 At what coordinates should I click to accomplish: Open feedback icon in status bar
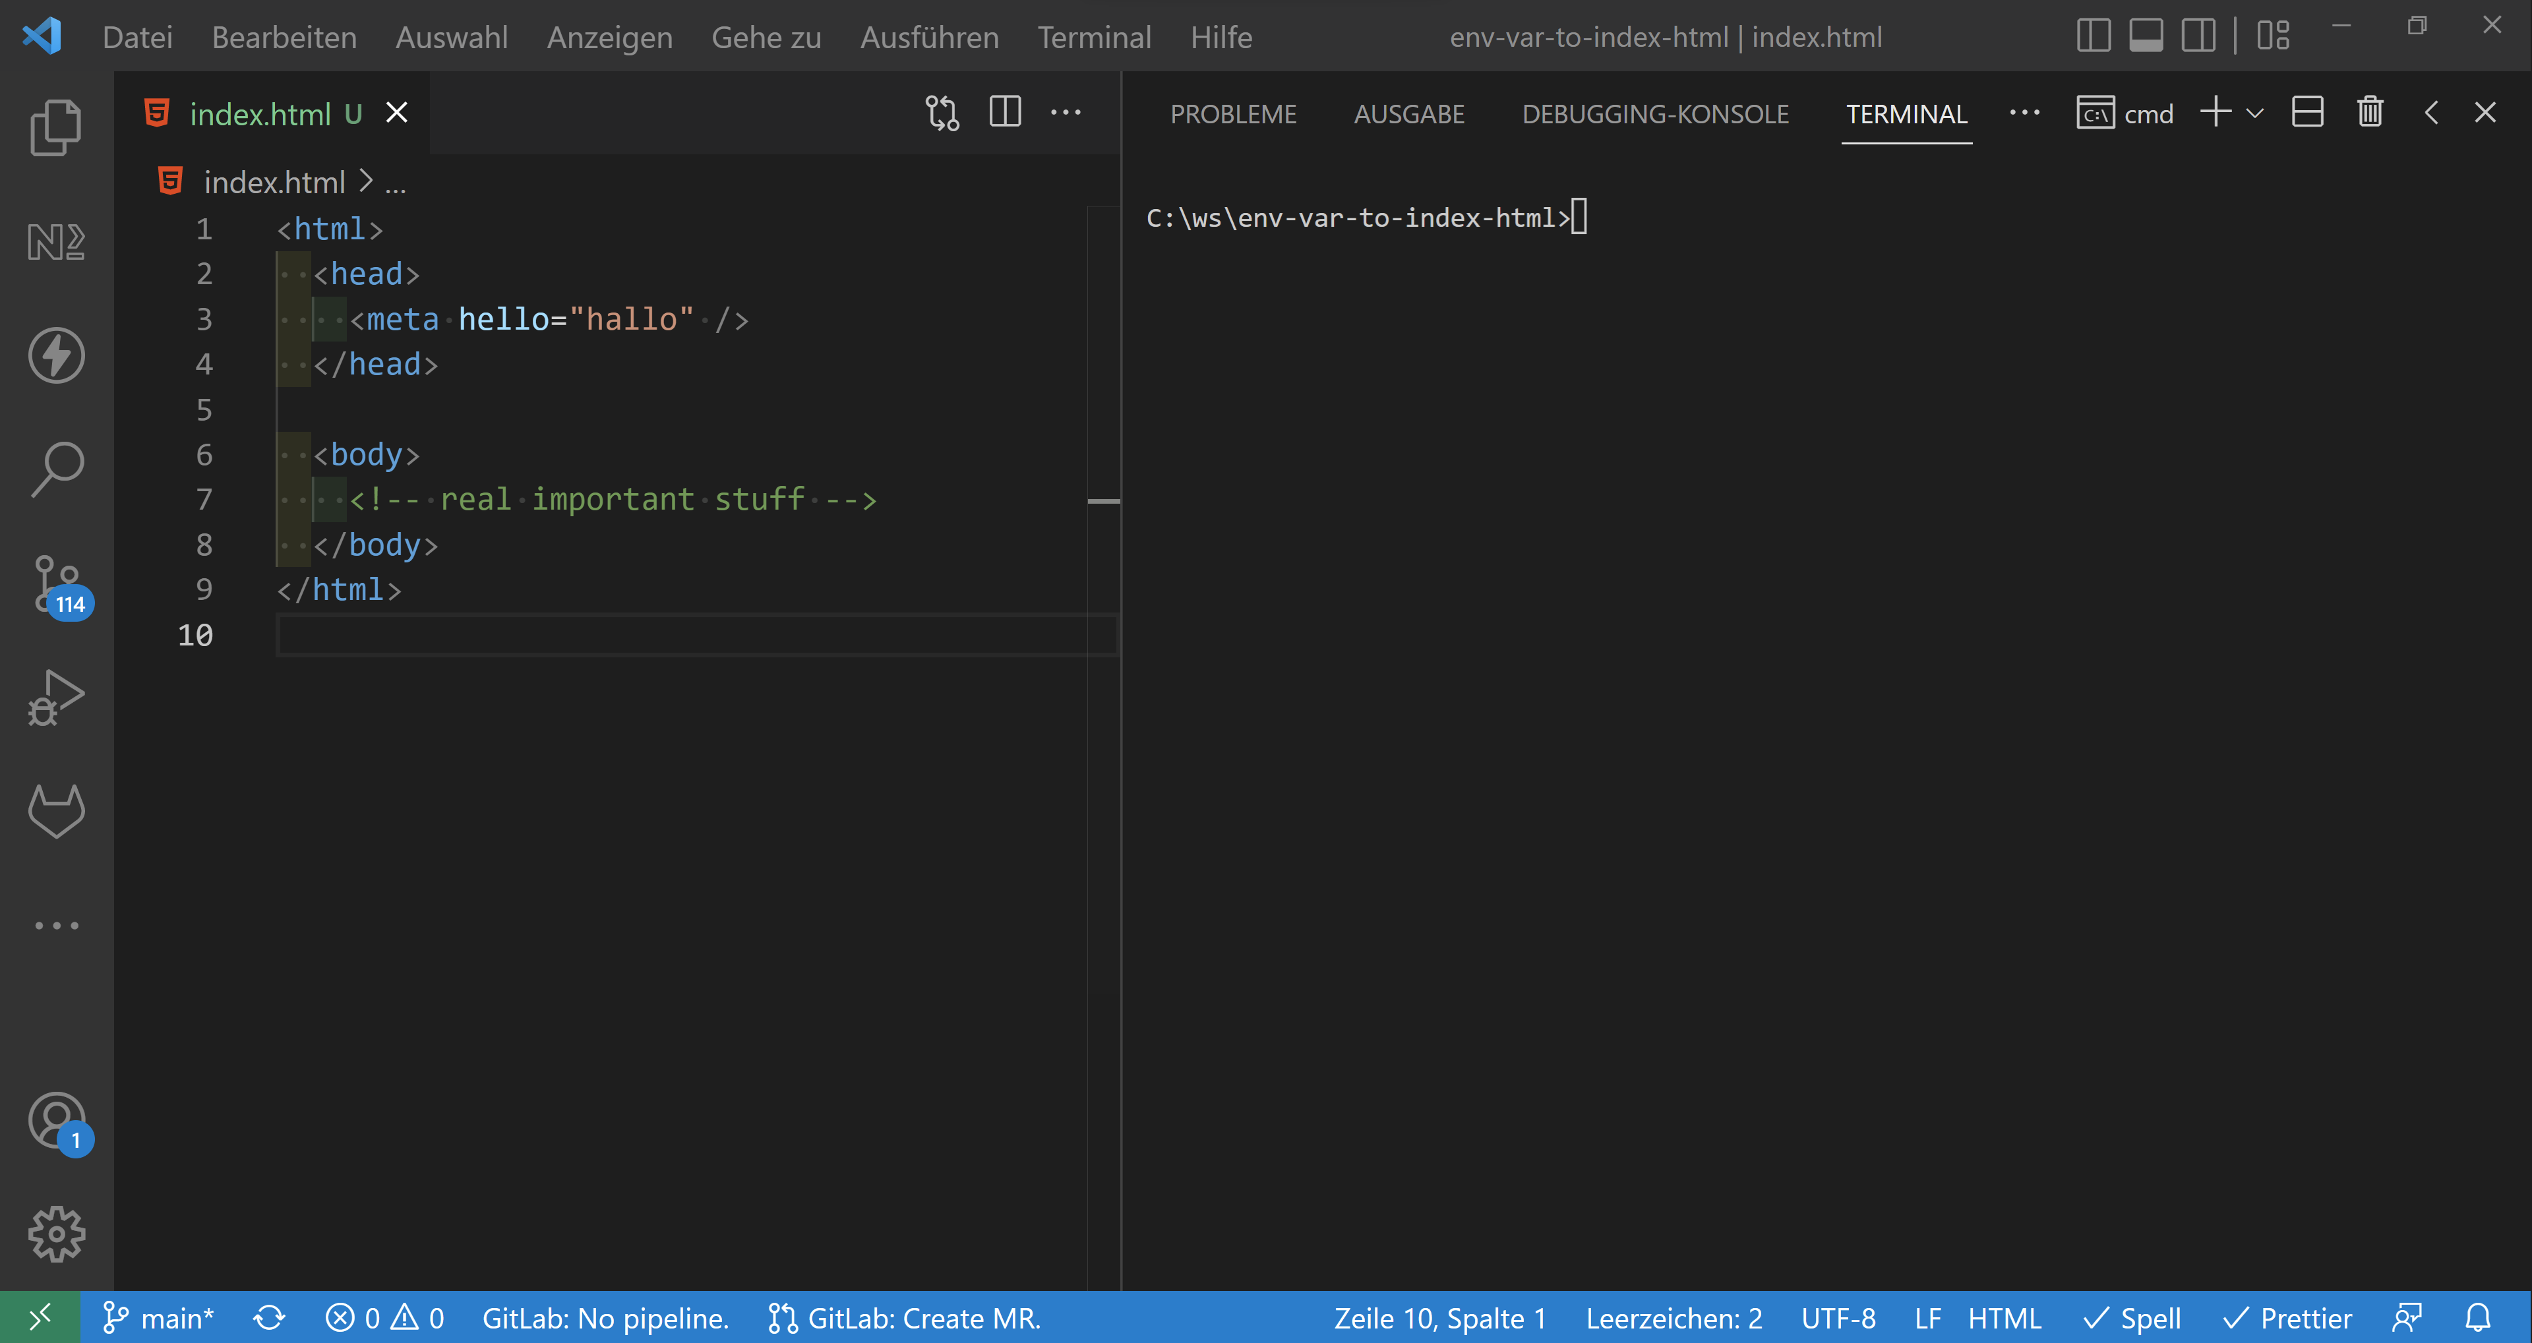coord(2407,1319)
